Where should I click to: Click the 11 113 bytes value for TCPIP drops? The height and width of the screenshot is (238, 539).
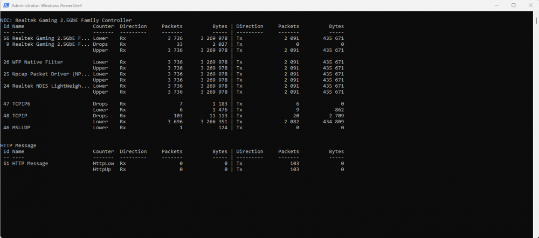(216, 116)
